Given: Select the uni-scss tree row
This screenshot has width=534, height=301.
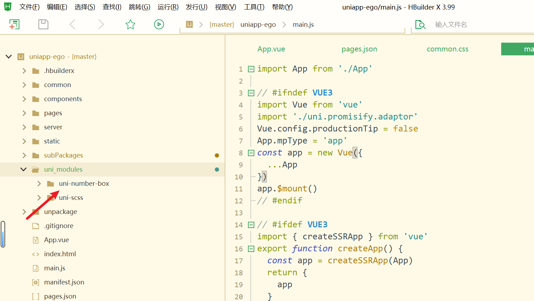Looking at the screenshot, I should (113, 198).
